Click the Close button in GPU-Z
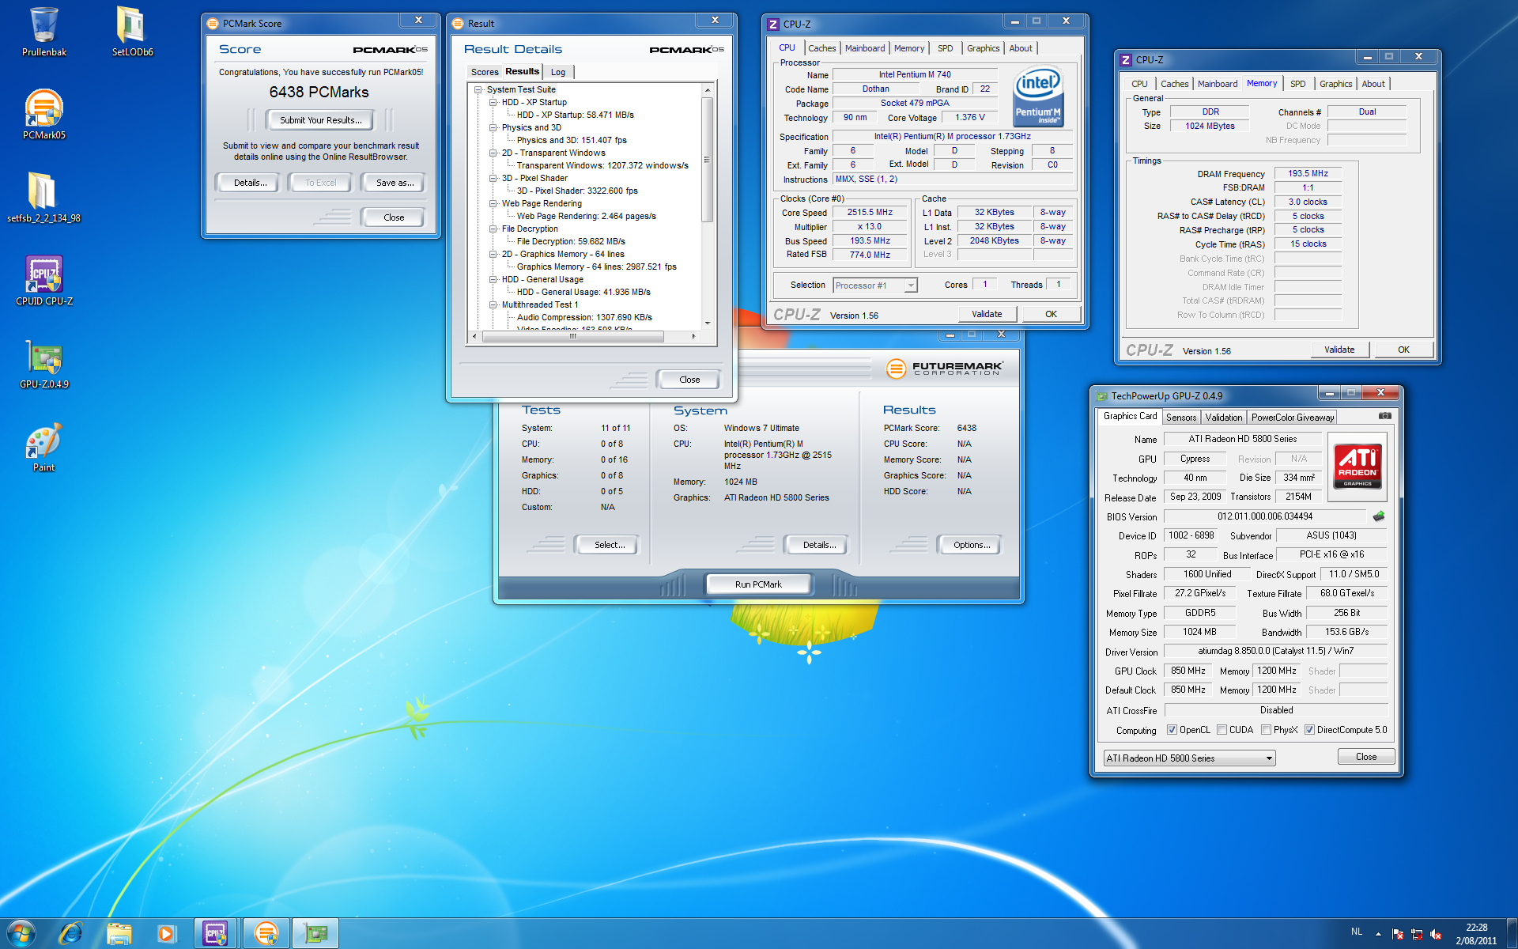This screenshot has width=1518, height=949. [1365, 757]
